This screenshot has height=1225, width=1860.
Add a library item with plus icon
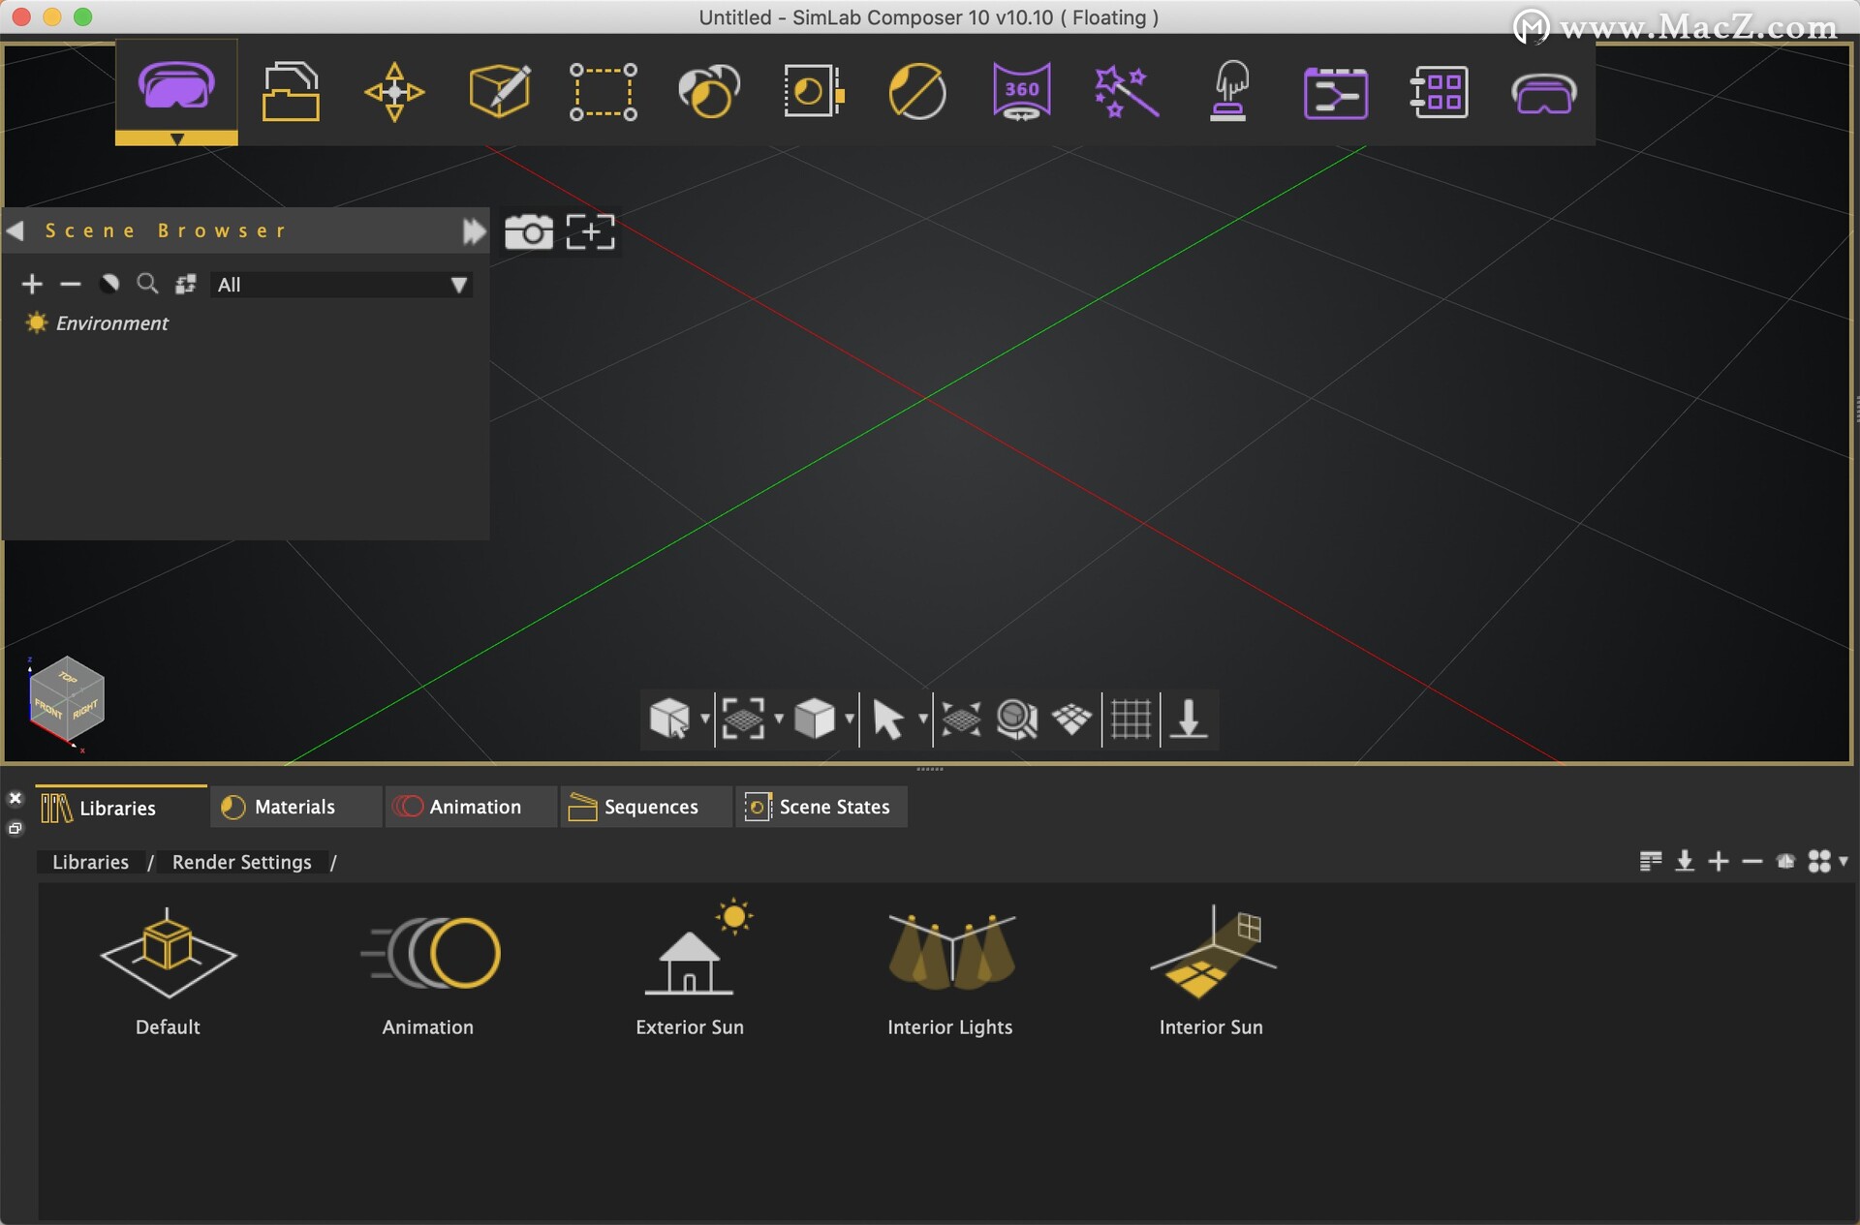(x=1719, y=861)
